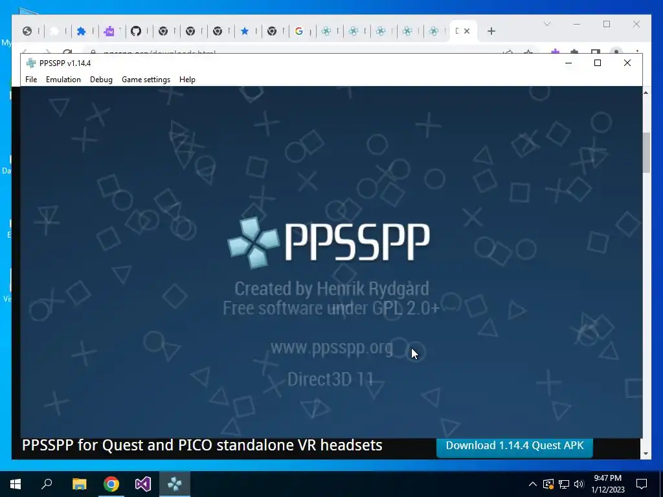Viewport: 663px width, 497px height.
Task: Minimize the Chrome browser window
Action: click(x=577, y=24)
